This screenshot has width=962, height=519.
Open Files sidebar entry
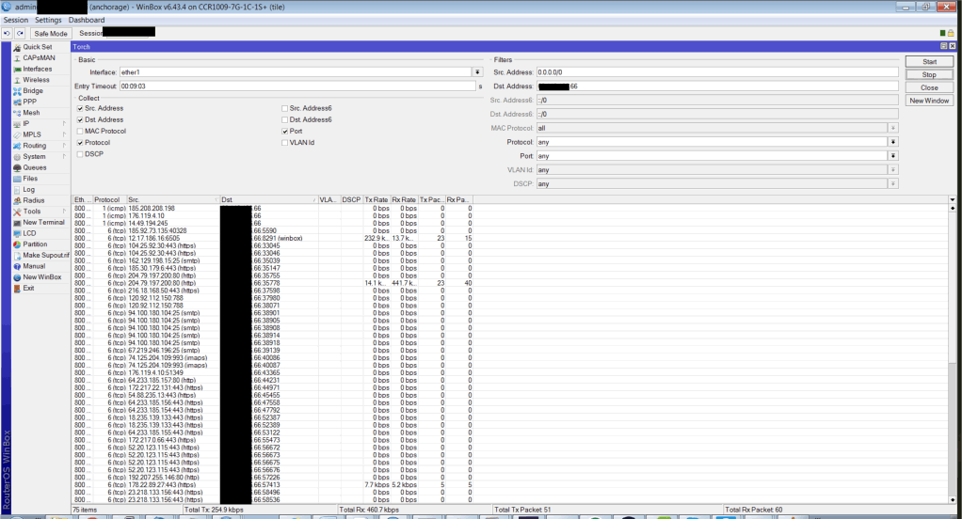30,179
